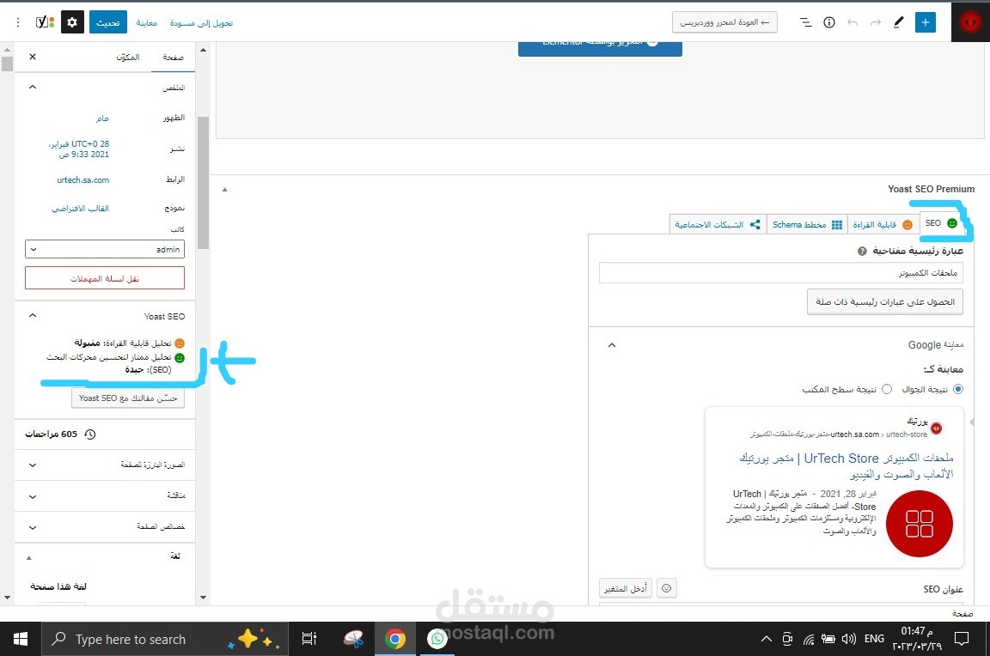Click تحويل إلى مسودة switch to draft

click(x=201, y=22)
